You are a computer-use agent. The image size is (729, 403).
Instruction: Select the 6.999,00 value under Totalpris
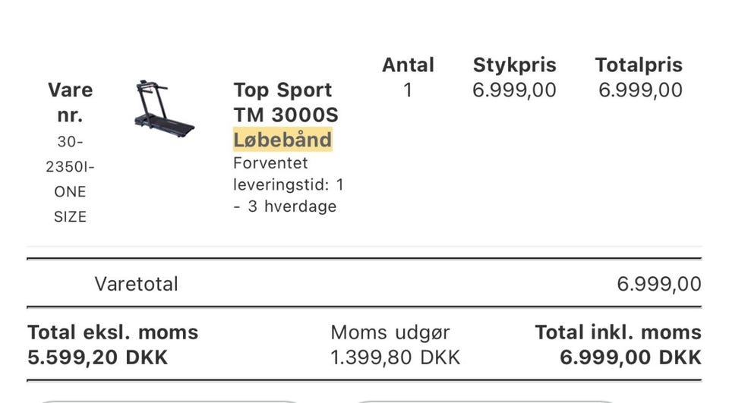click(x=640, y=90)
